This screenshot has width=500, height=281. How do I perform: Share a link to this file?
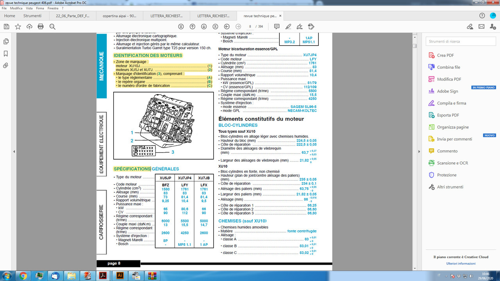(x=470, y=27)
